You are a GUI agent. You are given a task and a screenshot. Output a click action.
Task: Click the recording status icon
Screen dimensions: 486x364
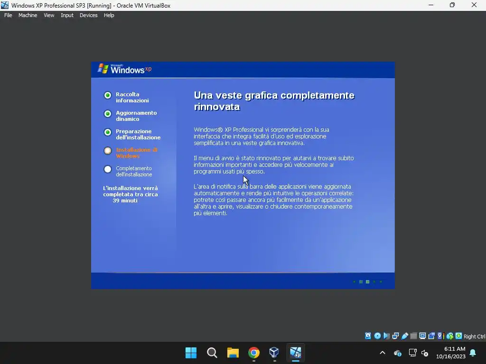431,336
